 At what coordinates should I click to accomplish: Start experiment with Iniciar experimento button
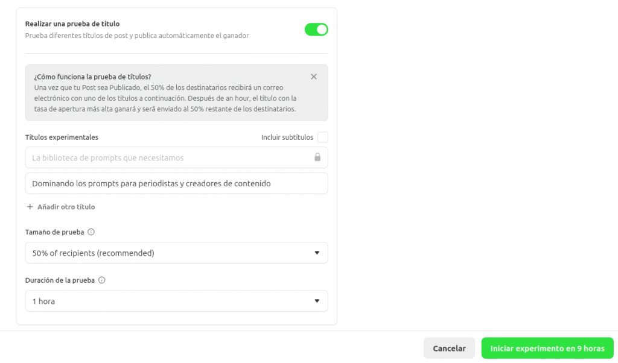[547, 349]
